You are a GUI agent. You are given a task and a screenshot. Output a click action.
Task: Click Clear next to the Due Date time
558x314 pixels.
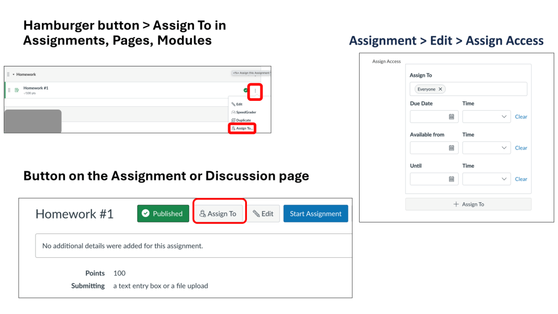(521, 116)
